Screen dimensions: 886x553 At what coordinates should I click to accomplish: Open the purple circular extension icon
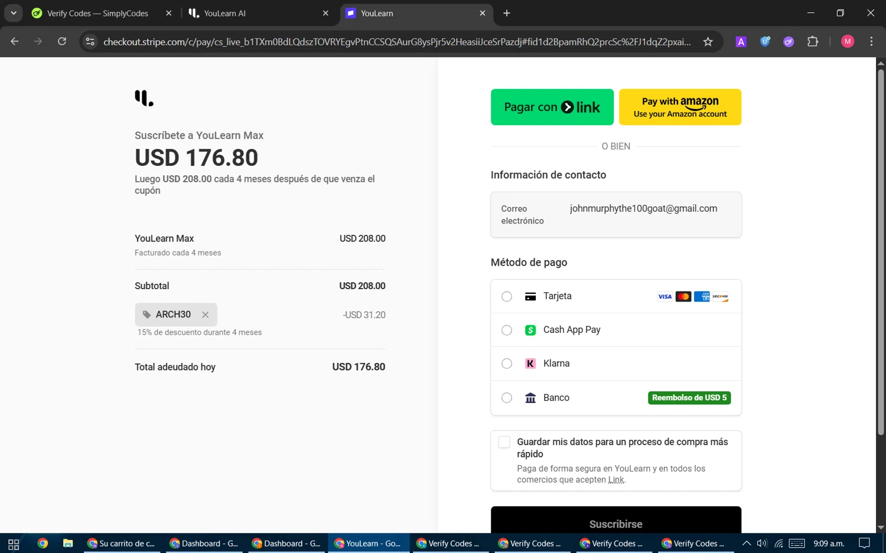[789, 41]
